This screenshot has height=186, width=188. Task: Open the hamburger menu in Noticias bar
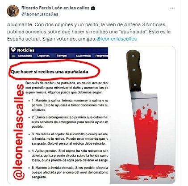tap(13, 56)
